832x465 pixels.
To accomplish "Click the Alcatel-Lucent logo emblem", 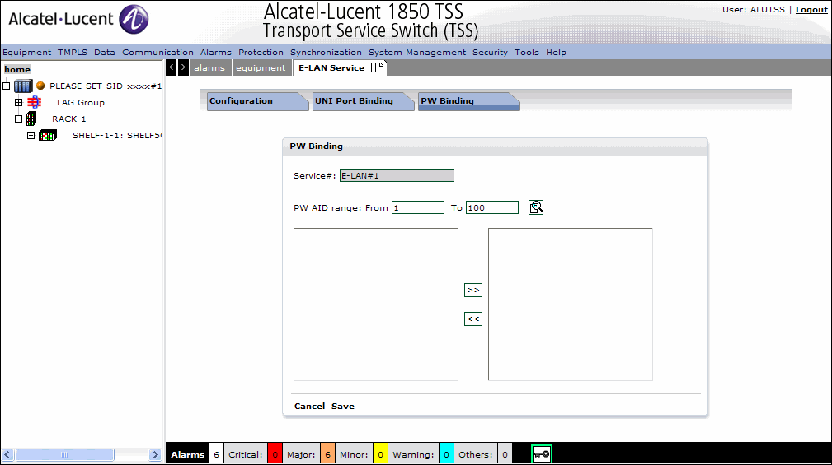I will coord(134,20).
